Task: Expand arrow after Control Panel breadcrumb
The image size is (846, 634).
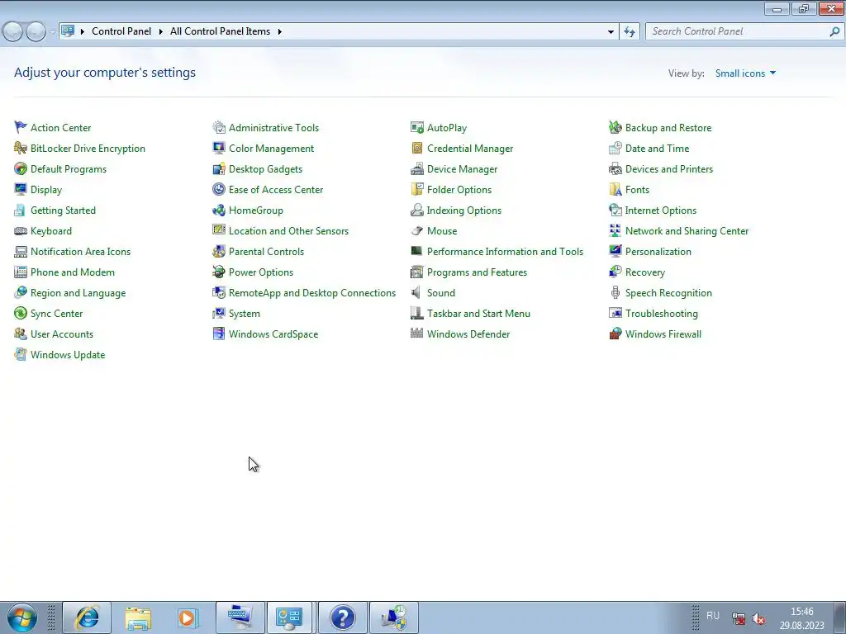Action: click(x=160, y=32)
